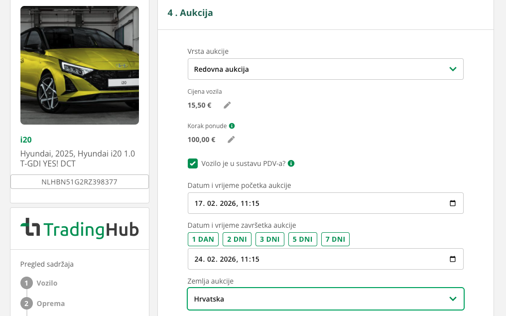This screenshot has height=316, width=506.
Task: Click the auction end date field
Action: 326,259
